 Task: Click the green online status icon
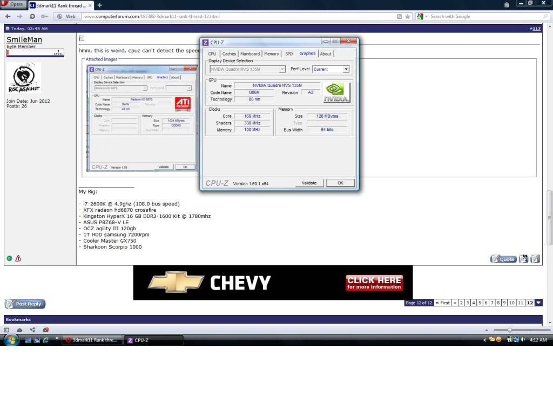pyautogui.click(x=9, y=258)
